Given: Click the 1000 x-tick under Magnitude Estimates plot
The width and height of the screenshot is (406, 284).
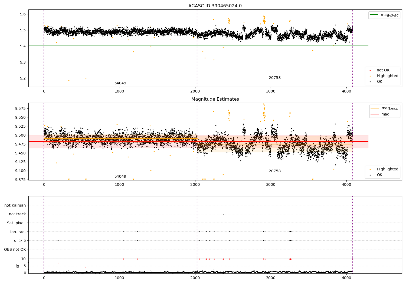Looking at the screenshot, I should [120, 185].
